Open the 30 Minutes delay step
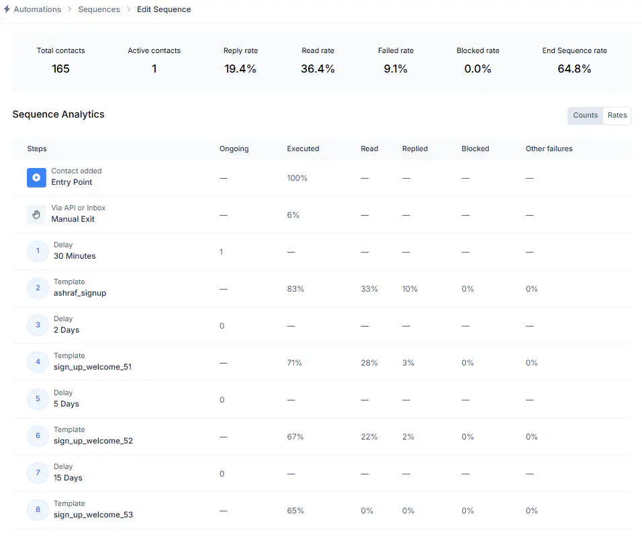This screenshot has width=642, height=547. (x=74, y=256)
